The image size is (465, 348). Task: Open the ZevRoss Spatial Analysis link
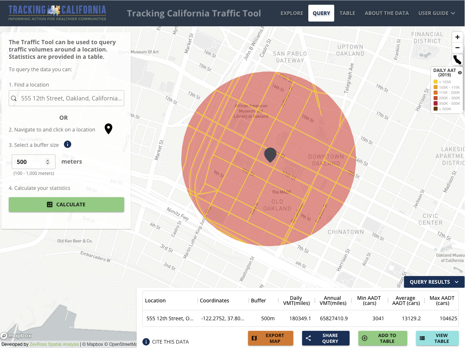pyautogui.click(x=54, y=344)
